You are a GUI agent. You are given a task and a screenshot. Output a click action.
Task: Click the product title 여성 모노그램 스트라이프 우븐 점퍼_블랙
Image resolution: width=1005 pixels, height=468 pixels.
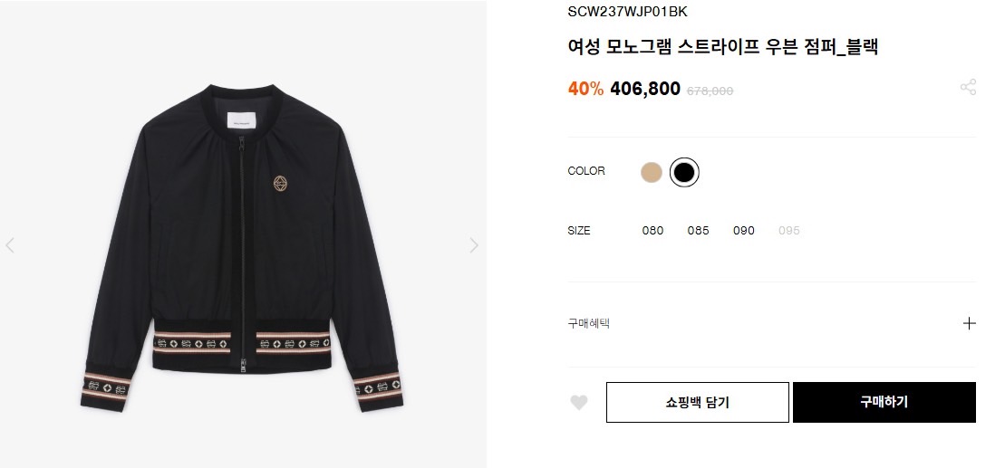pos(722,47)
